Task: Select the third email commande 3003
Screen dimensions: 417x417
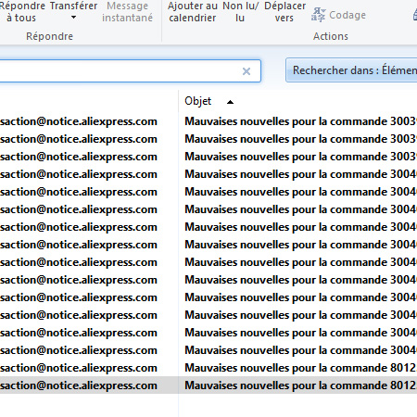Action: pos(208,157)
